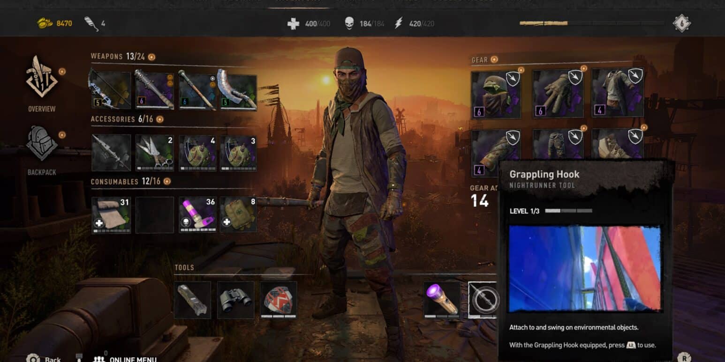Select the Grappling Hook tool slot
Viewport: 725px width, 362px height.
(x=483, y=300)
